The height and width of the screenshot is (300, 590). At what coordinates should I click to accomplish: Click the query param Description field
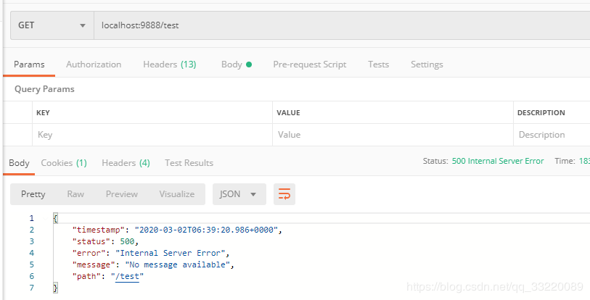click(x=552, y=135)
